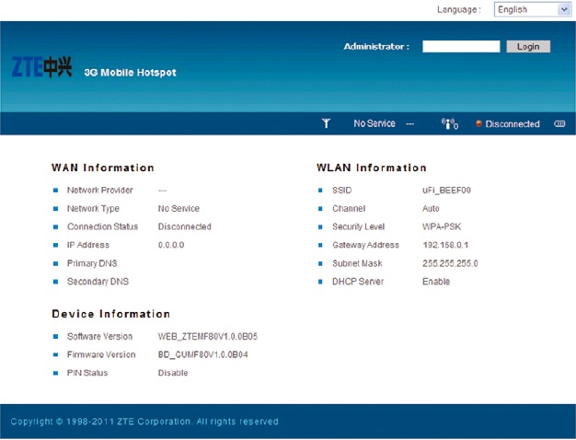Click the SSID value uFi_BEEF00
The width and height of the screenshot is (576, 440).
coord(446,191)
